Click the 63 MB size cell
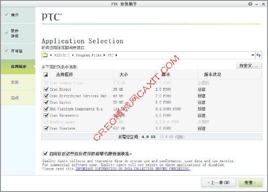The image size is (268, 192). 118,96
